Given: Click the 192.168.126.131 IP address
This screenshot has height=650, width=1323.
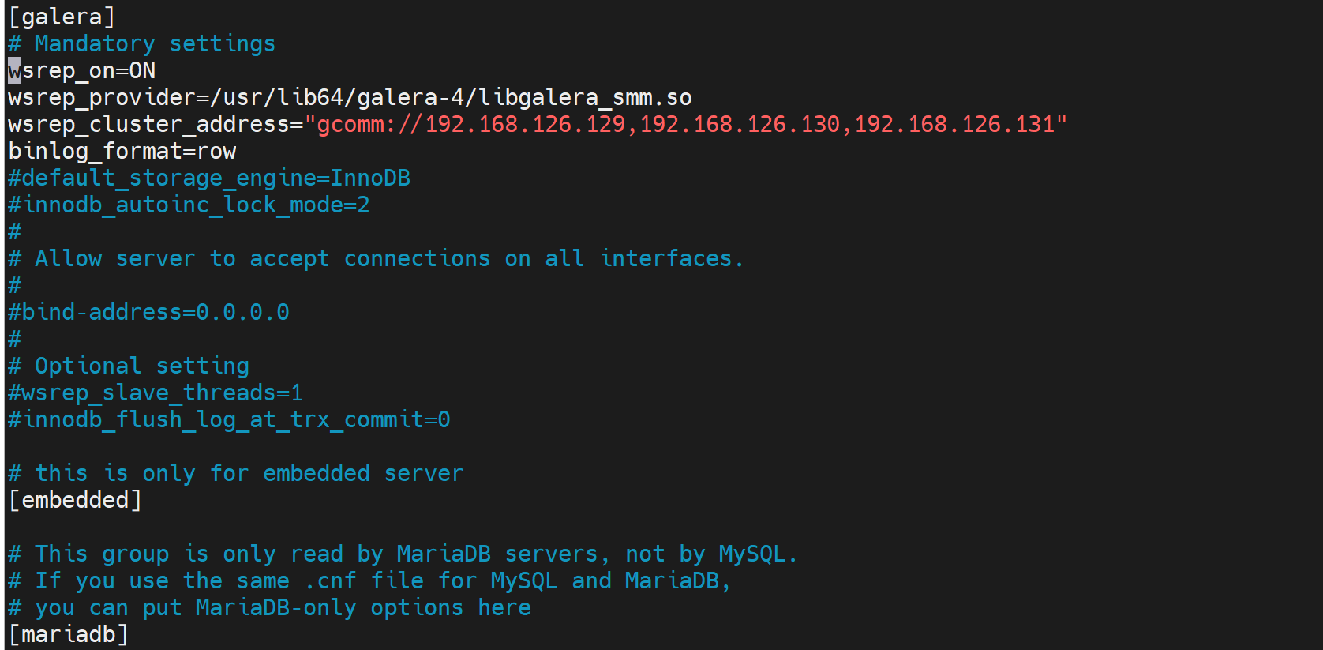Looking at the screenshot, I should [x=954, y=125].
